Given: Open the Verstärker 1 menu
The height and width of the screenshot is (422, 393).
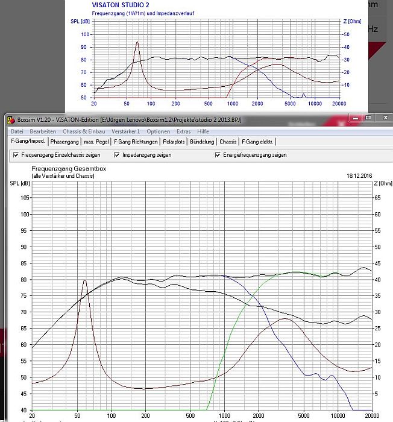Looking at the screenshot, I should 126,131.
